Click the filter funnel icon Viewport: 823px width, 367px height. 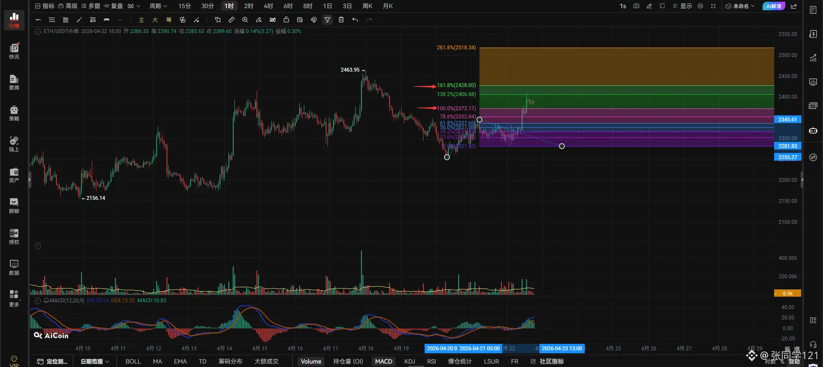pos(327,20)
